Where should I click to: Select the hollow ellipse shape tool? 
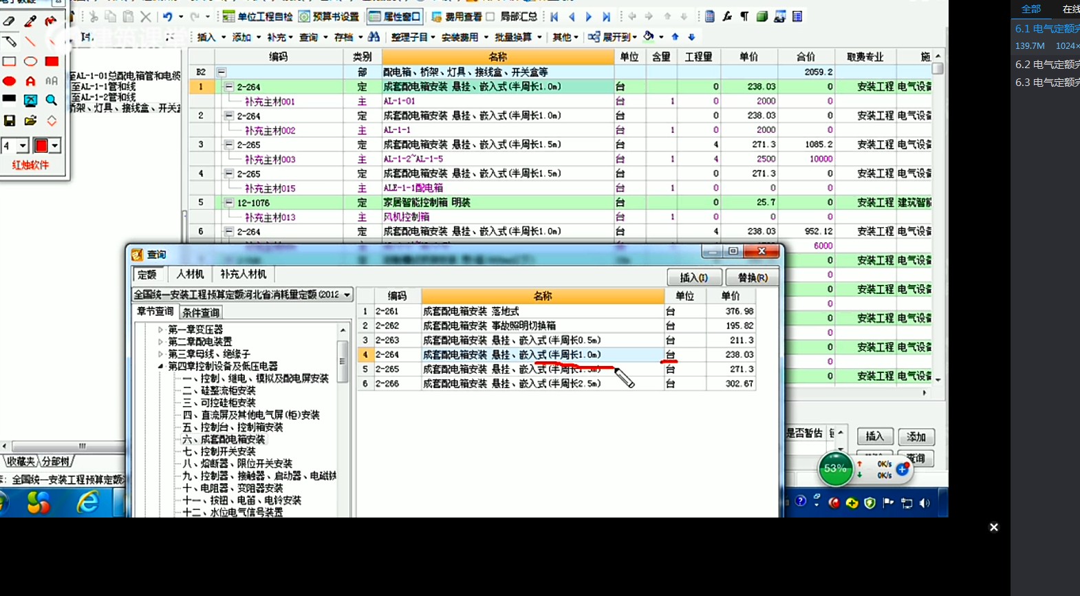pos(30,61)
